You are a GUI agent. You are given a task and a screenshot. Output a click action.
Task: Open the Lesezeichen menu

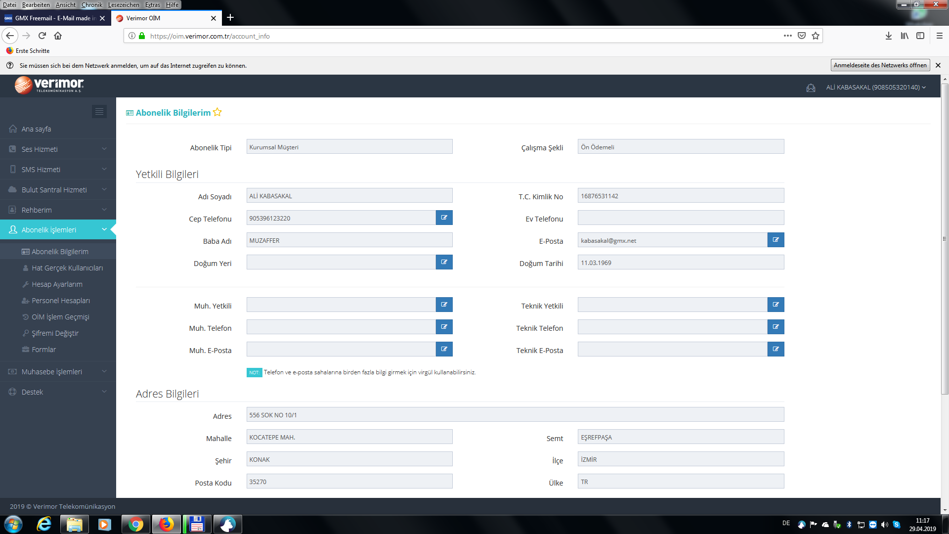[x=124, y=4]
